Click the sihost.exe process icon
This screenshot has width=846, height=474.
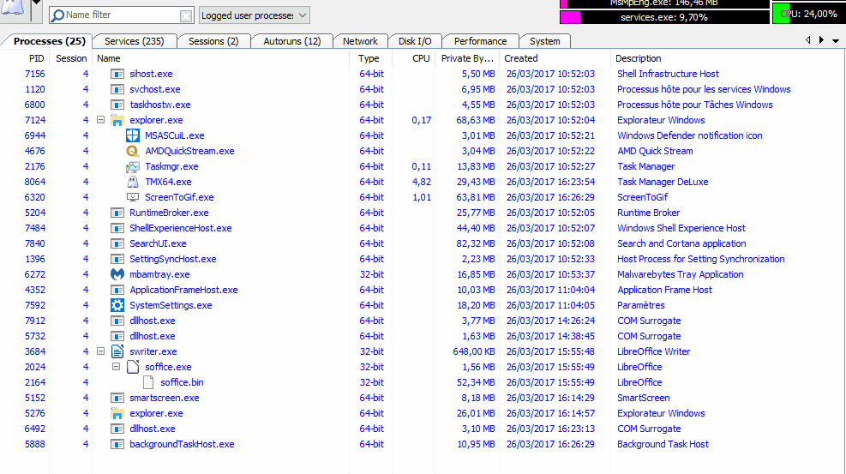click(117, 74)
